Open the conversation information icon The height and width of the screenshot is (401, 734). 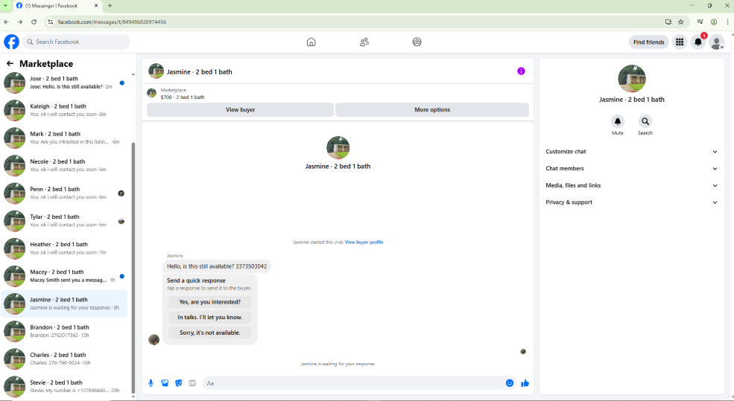point(521,71)
